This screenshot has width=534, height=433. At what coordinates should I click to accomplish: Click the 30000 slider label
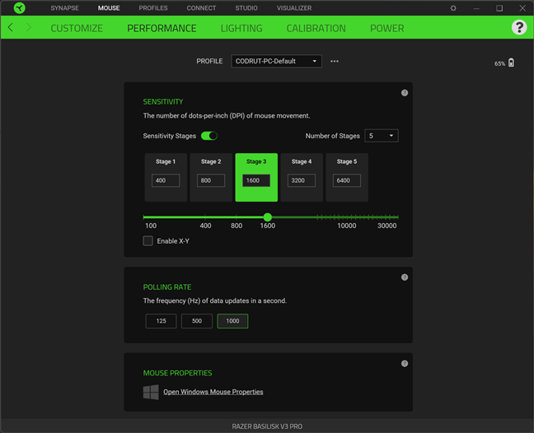click(386, 226)
